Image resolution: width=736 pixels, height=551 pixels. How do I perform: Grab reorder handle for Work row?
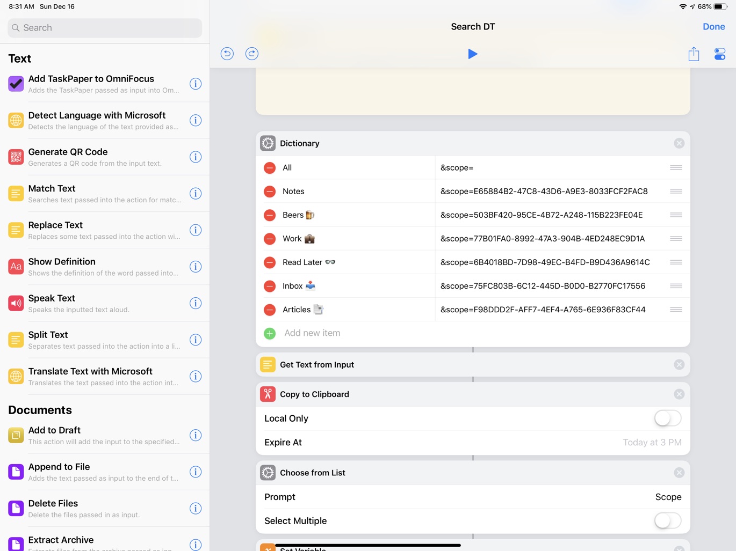[x=676, y=239]
